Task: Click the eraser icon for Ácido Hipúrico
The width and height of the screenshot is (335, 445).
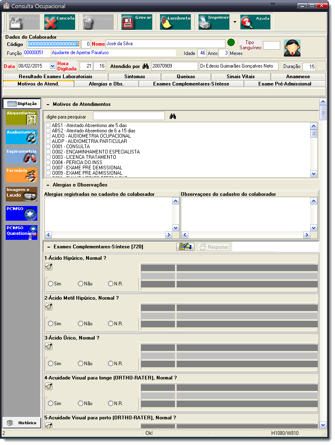Action: click(x=49, y=267)
